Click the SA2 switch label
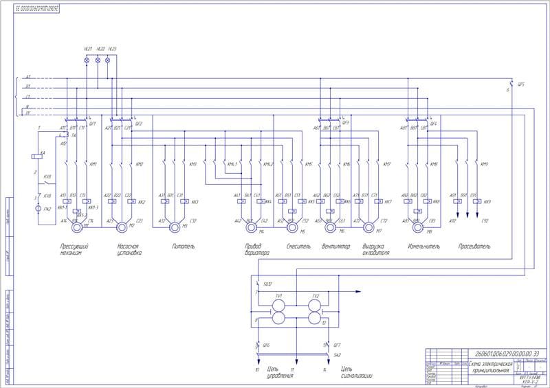This screenshot has height=388, width=550. (337, 355)
